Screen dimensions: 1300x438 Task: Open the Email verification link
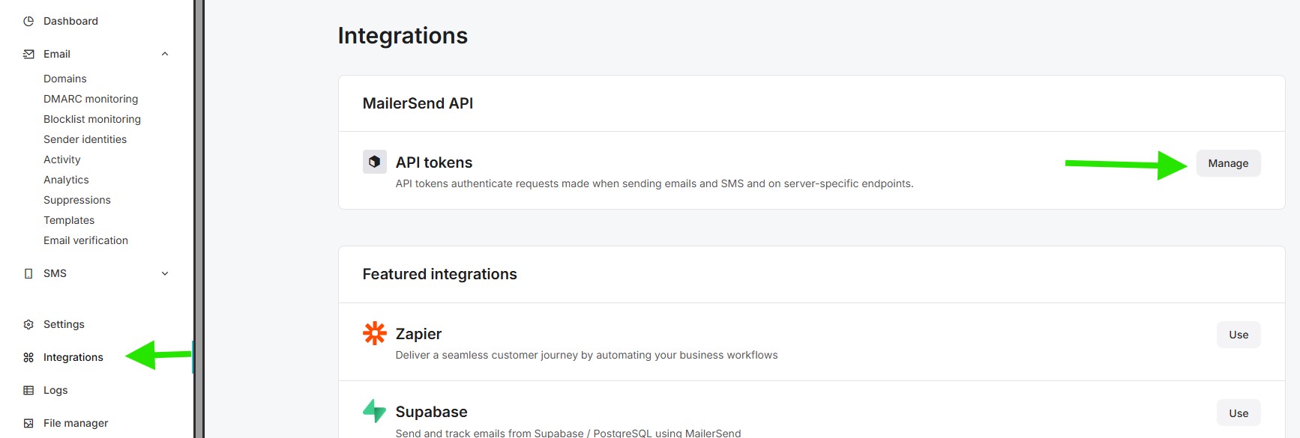point(85,240)
